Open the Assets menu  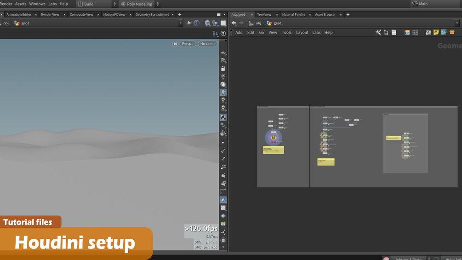[x=21, y=4]
